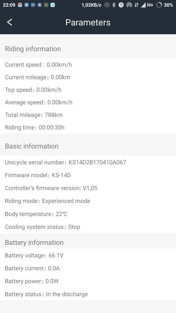
Task: Tap the Total mileage 788km row
Action: [x=34, y=115]
